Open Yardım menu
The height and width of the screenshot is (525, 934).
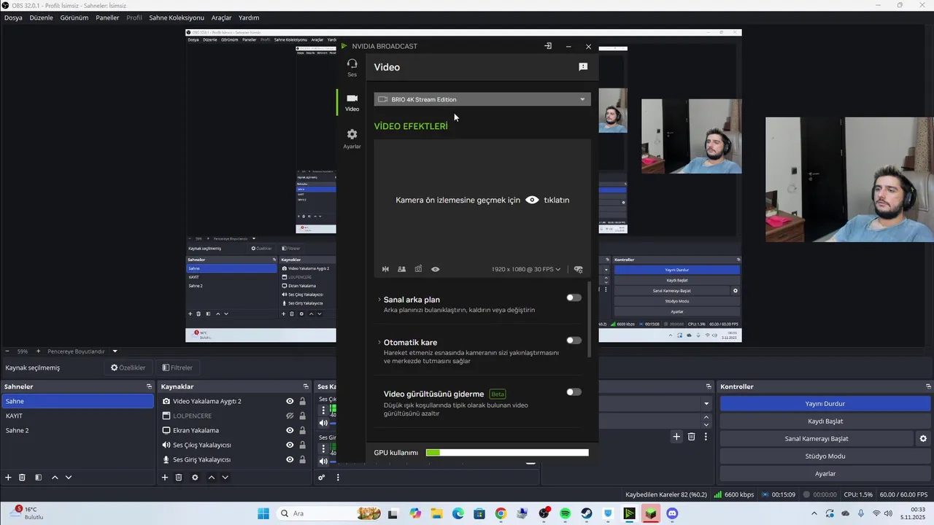pyautogui.click(x=249, y=17)
